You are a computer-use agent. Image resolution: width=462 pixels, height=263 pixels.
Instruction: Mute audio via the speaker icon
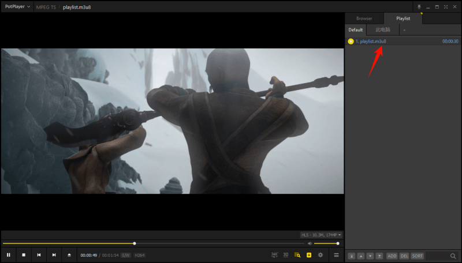point(310,243)
